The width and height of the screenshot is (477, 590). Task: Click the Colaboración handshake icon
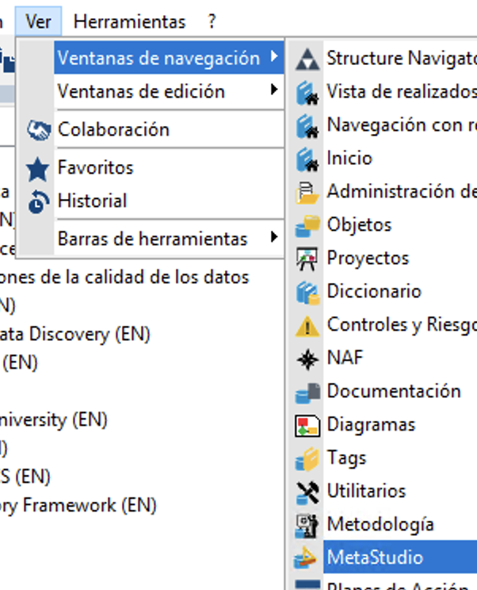[38, 130]
